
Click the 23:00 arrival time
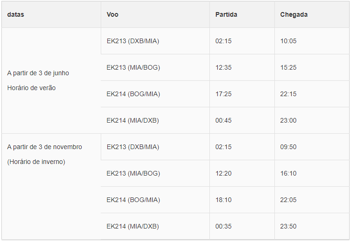tap(288, 120)
